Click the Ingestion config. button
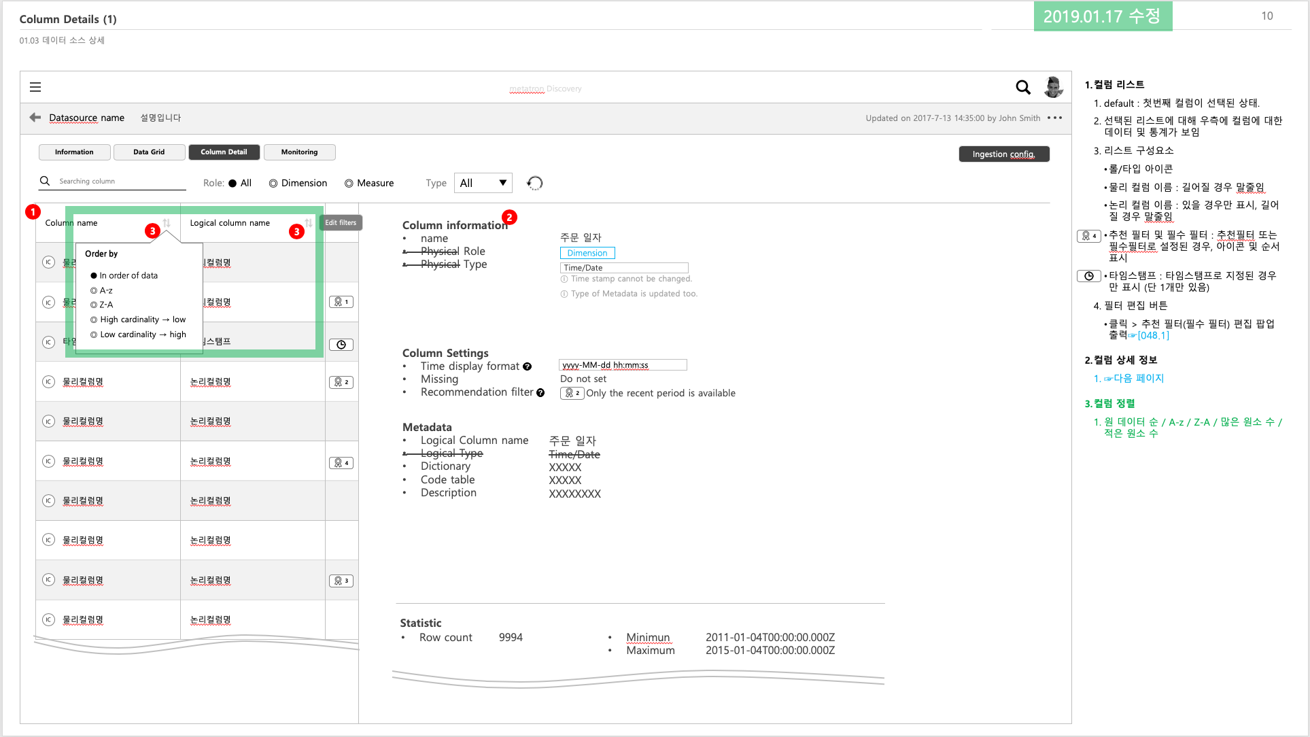1310x737 pixels. coord(1004,154)
